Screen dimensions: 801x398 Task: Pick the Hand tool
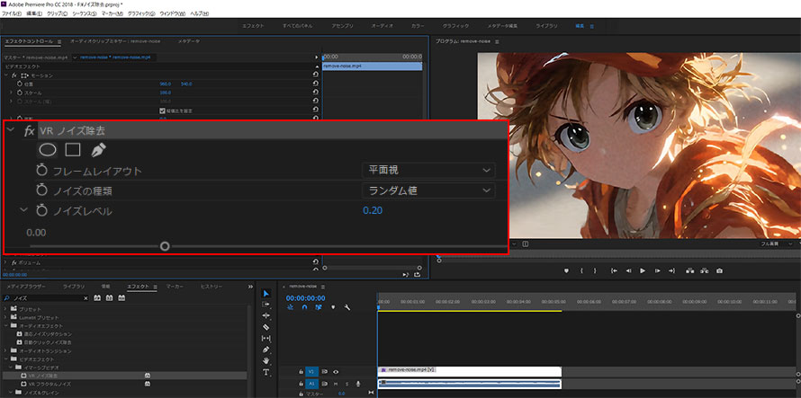tap(266, 360)
